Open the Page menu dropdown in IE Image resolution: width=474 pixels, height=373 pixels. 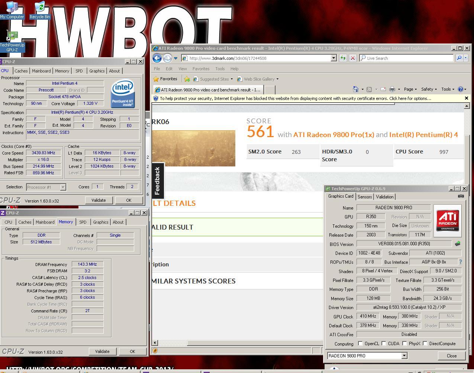pos(410,89)
